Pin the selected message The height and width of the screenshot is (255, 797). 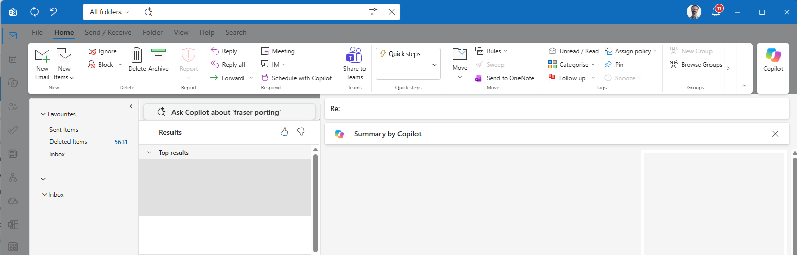coord(614,65)
